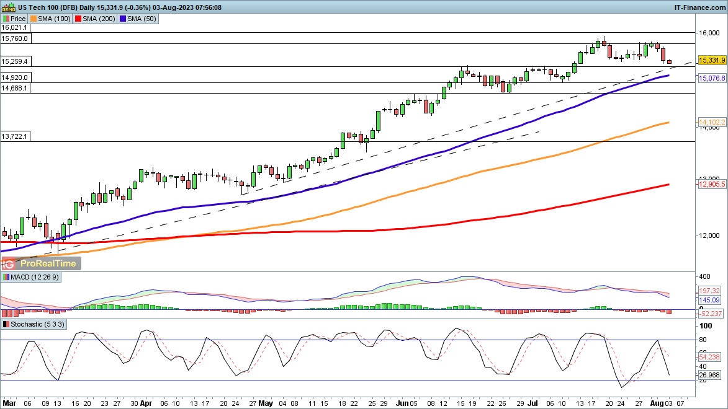Click the DEMO chart icon in title
Viewport: 728px width, 409px height.
8,7
